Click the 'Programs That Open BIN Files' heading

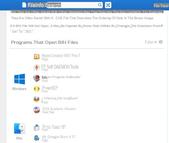45,42
